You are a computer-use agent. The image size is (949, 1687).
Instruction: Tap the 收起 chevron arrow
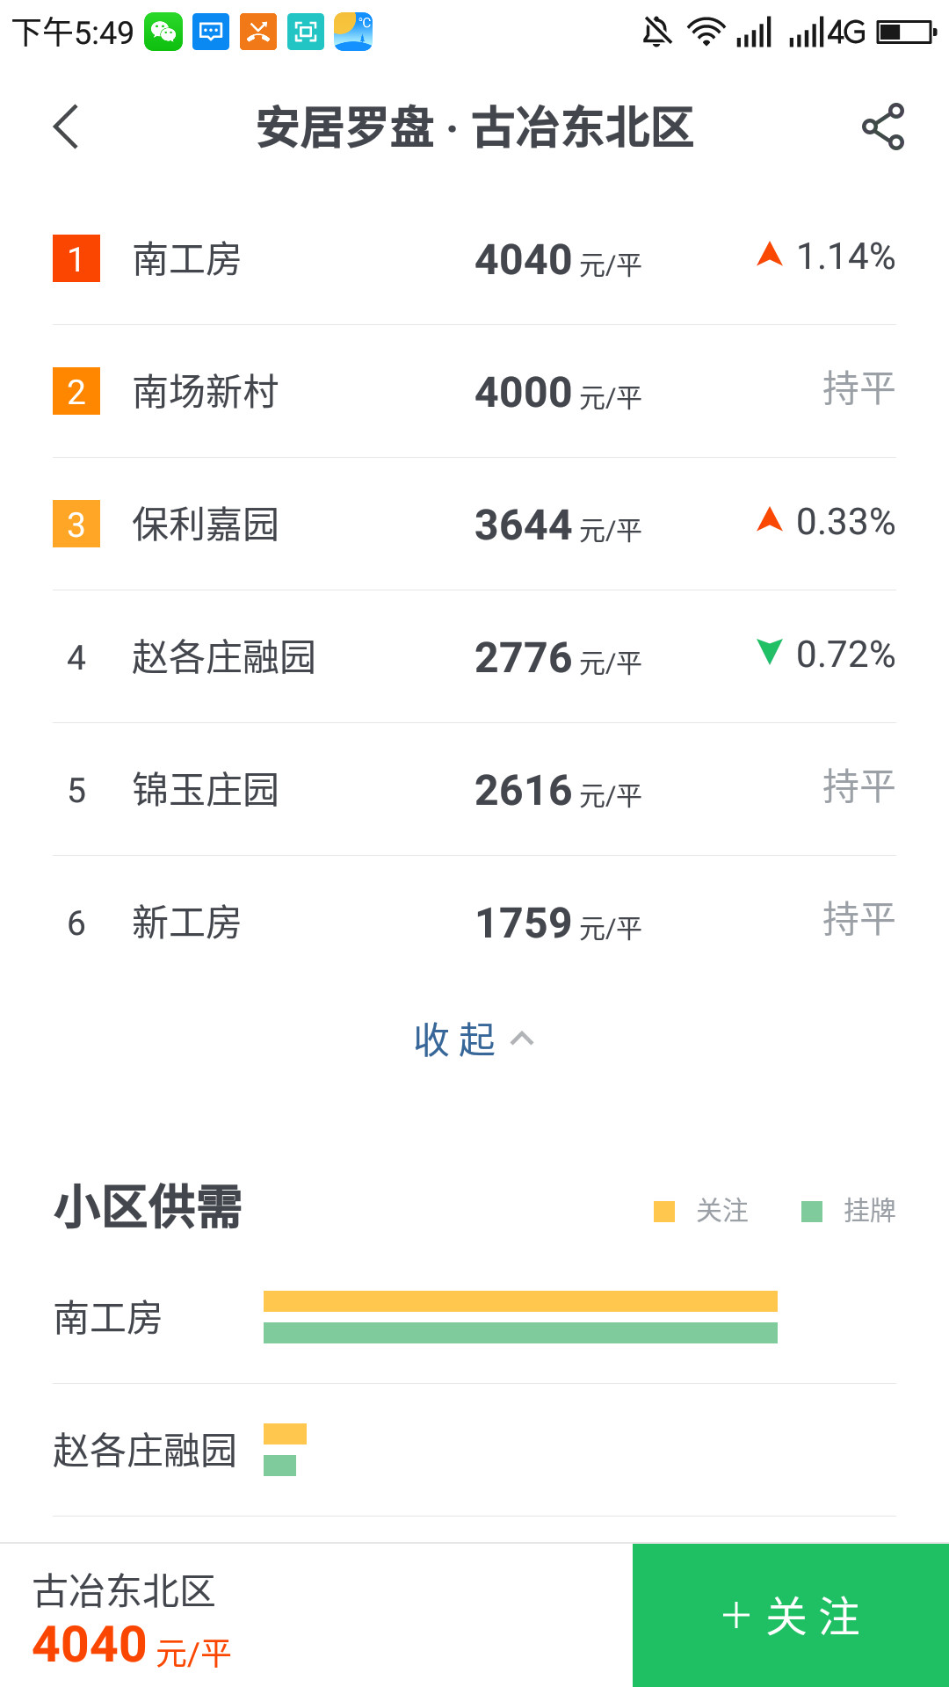click(x=522, y=1039)
